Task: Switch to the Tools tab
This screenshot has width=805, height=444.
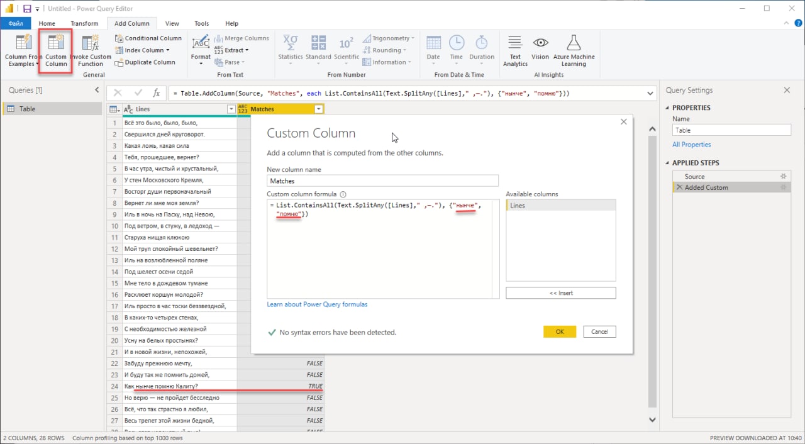Action: tap(202, 23)
